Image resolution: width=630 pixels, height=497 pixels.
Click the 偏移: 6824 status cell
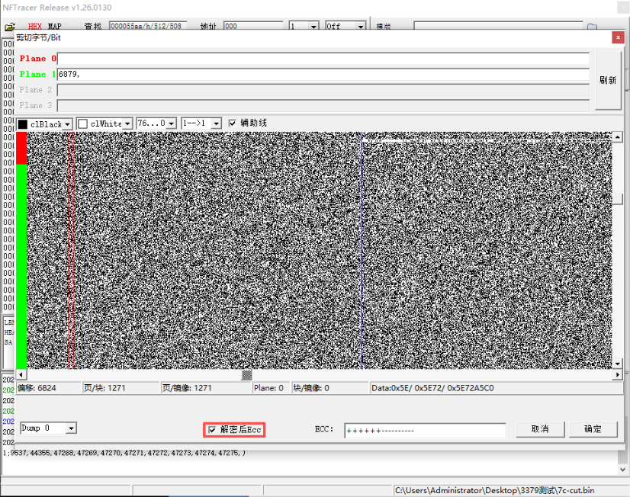pos(48,388)
